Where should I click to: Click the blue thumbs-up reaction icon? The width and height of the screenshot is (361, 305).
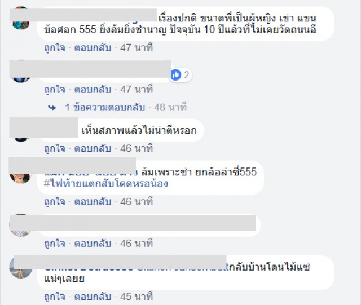click(176, 75)
